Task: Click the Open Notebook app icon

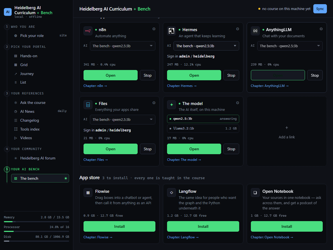Action: click(x=255, y=192)
